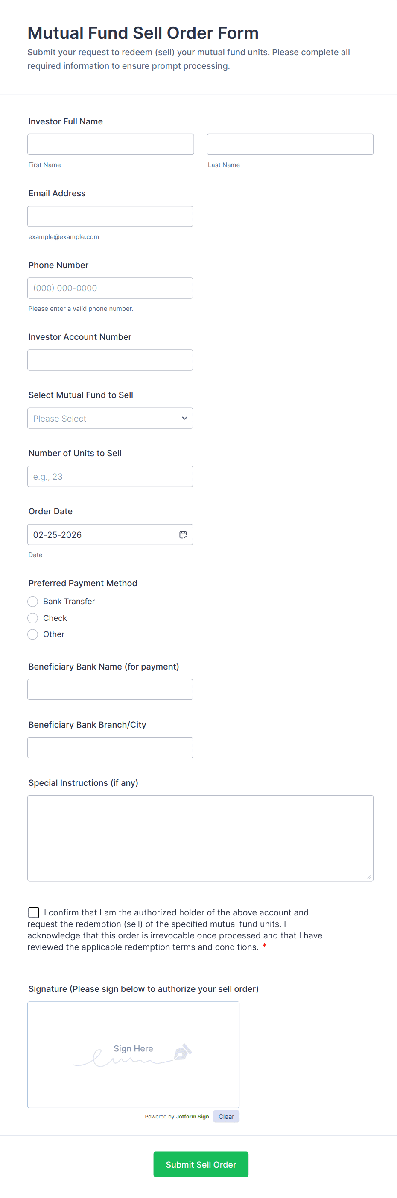The image size is (397, 1198).
Task: Select the Investor Account Number field
Action: point(110,360)
